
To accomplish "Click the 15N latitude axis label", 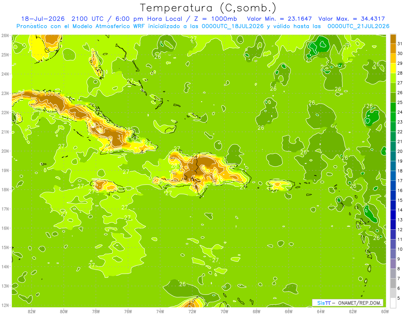I will coord(5,247).
